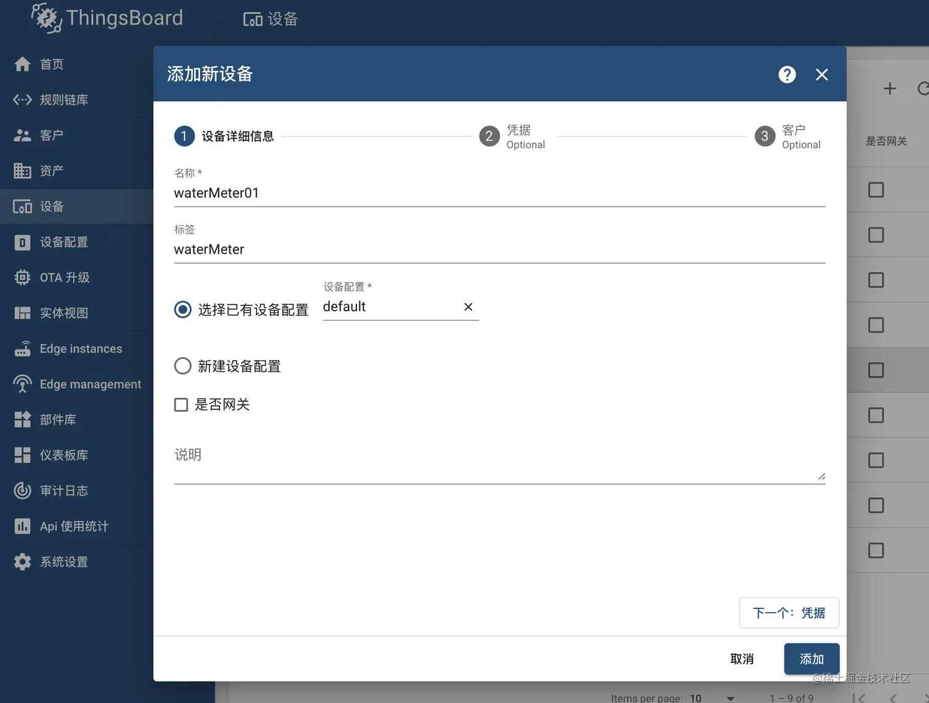This screenshot has width=929, height=703.
Task: Select 选择已有设备配置 radio button
Action: [182, 309]
